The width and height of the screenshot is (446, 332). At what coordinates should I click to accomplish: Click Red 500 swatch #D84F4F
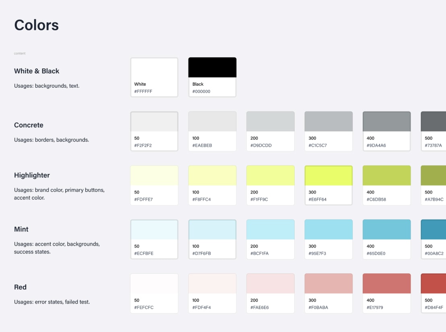pos(435,293)
